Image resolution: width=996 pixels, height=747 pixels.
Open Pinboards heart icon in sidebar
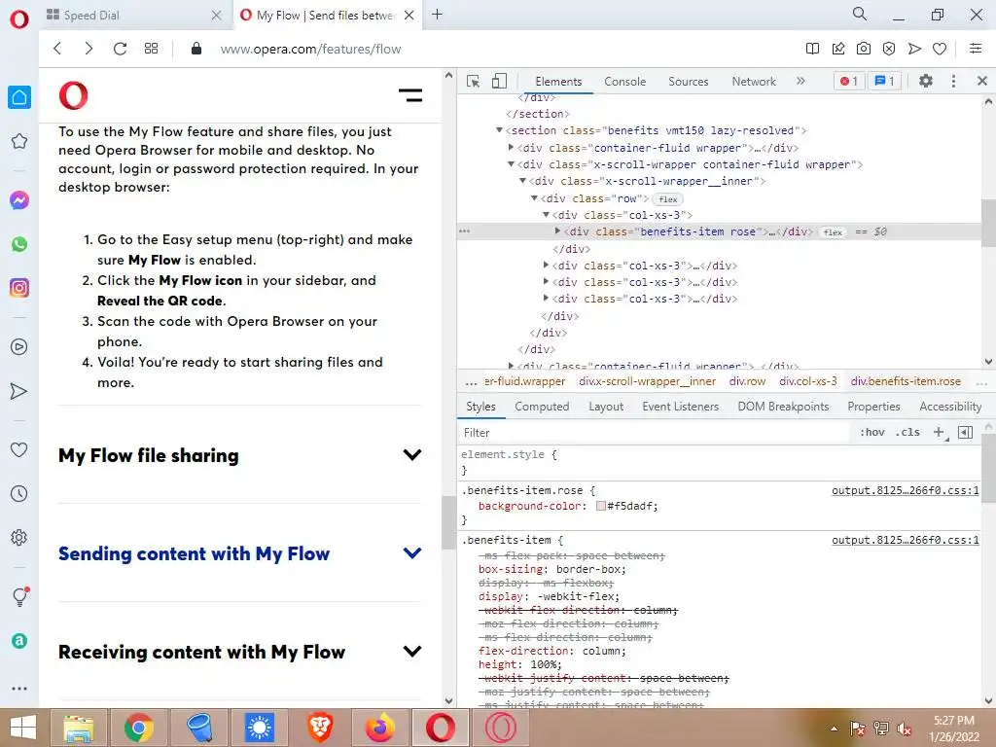click(x=19, y=449)
